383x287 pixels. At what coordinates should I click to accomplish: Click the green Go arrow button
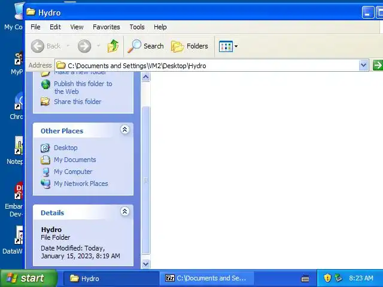(x=378, y=65)
